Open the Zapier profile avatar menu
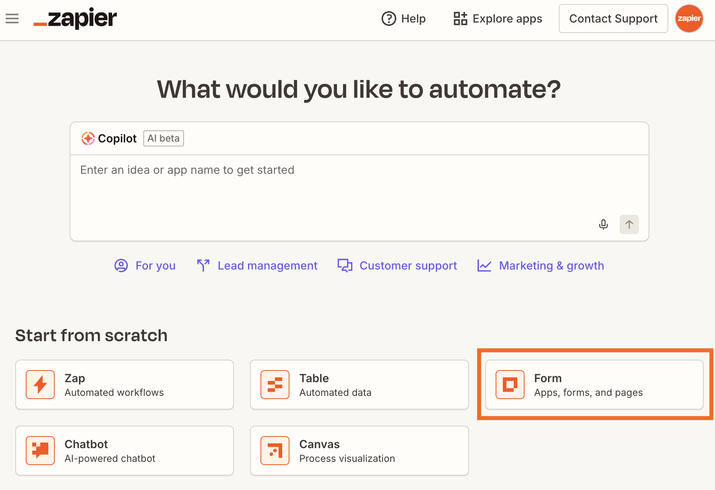Image resolution: width=715 pixels, height=490 pixels. click(x=689, y=18)
